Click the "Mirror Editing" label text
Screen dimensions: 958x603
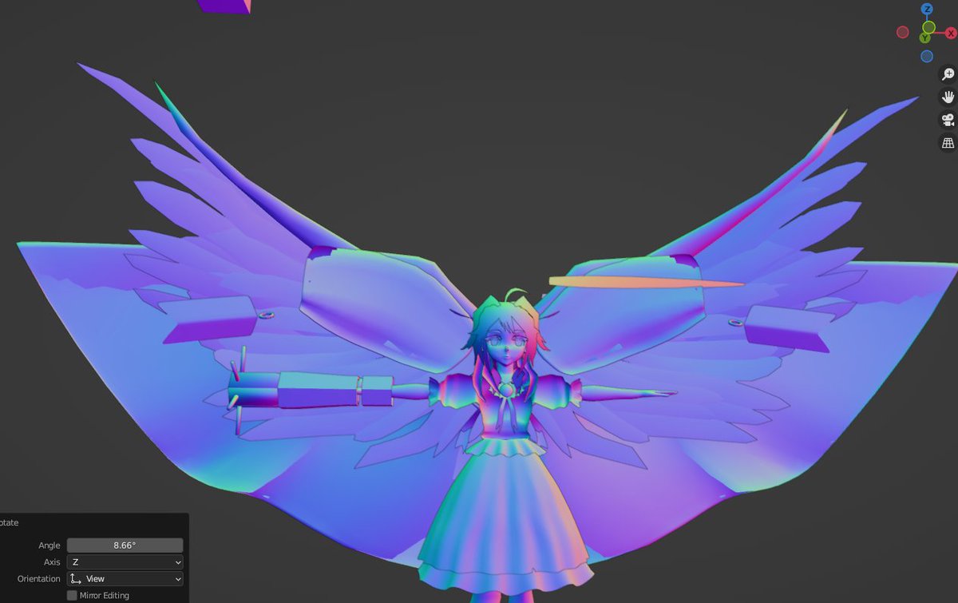click(104, 596)
